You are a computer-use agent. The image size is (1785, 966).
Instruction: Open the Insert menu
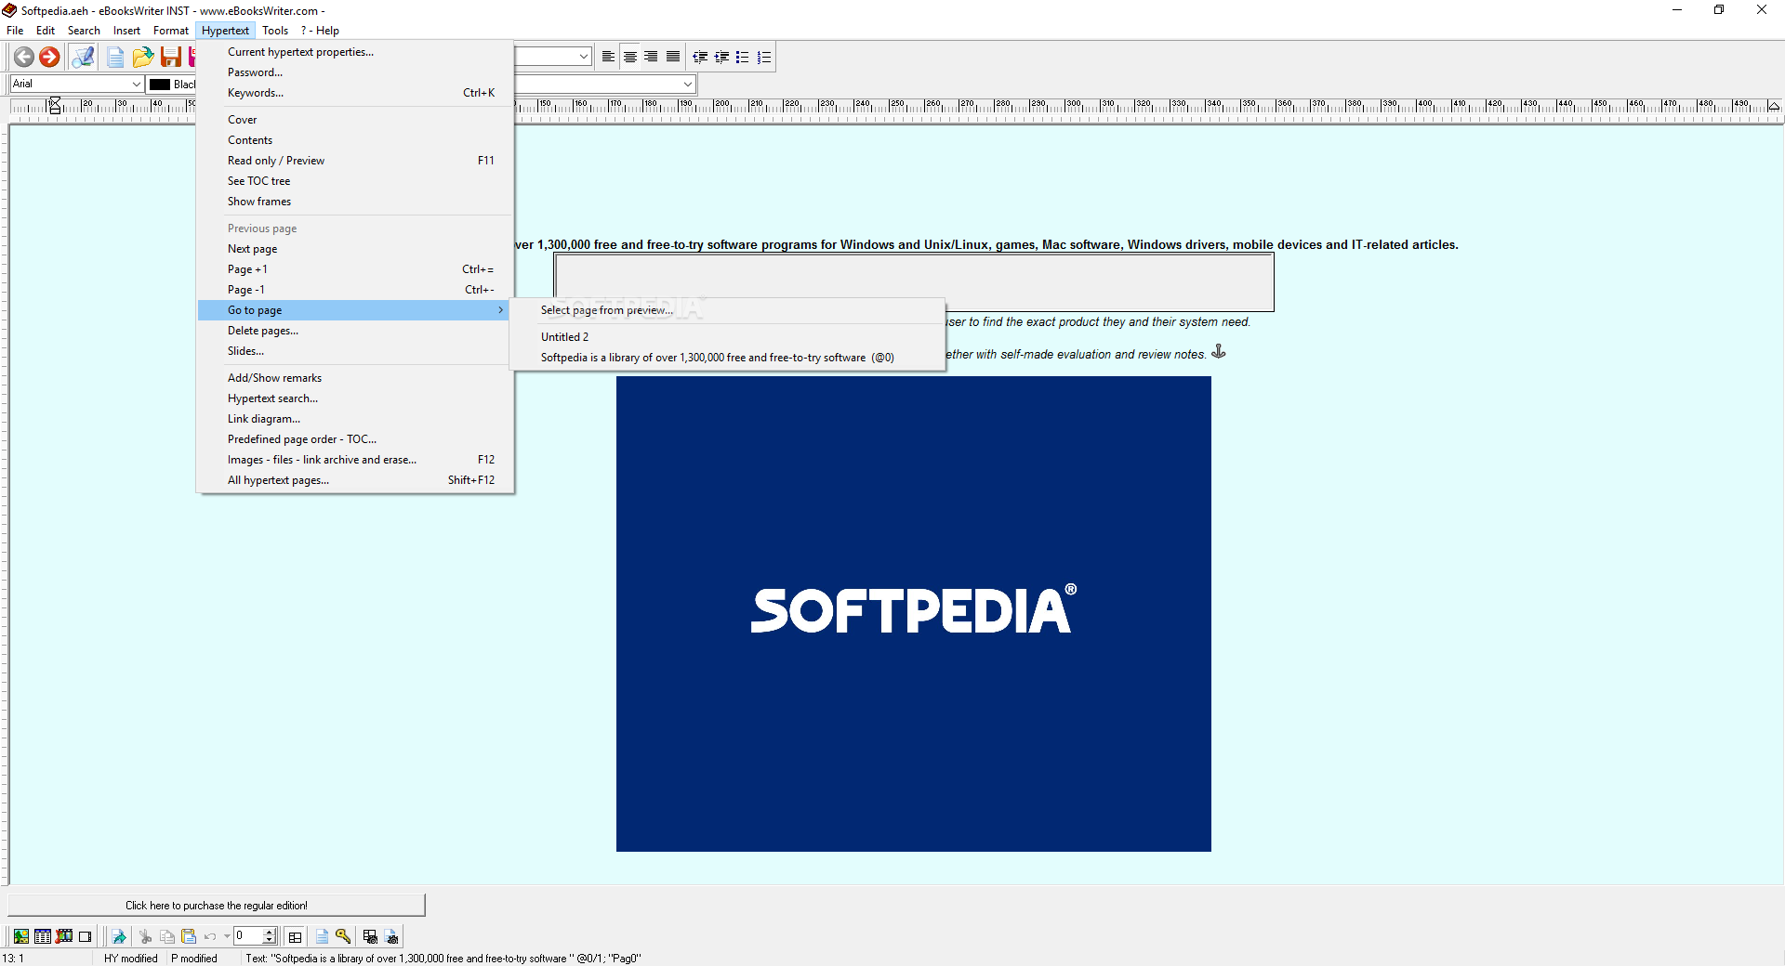coord(126,31)
